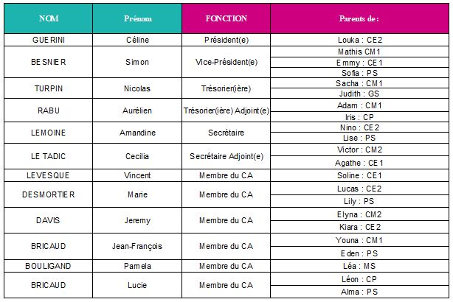453x302 pixels.
Task: Select the Vice-Président(e) cell
Action: click(x=225, y=63)
